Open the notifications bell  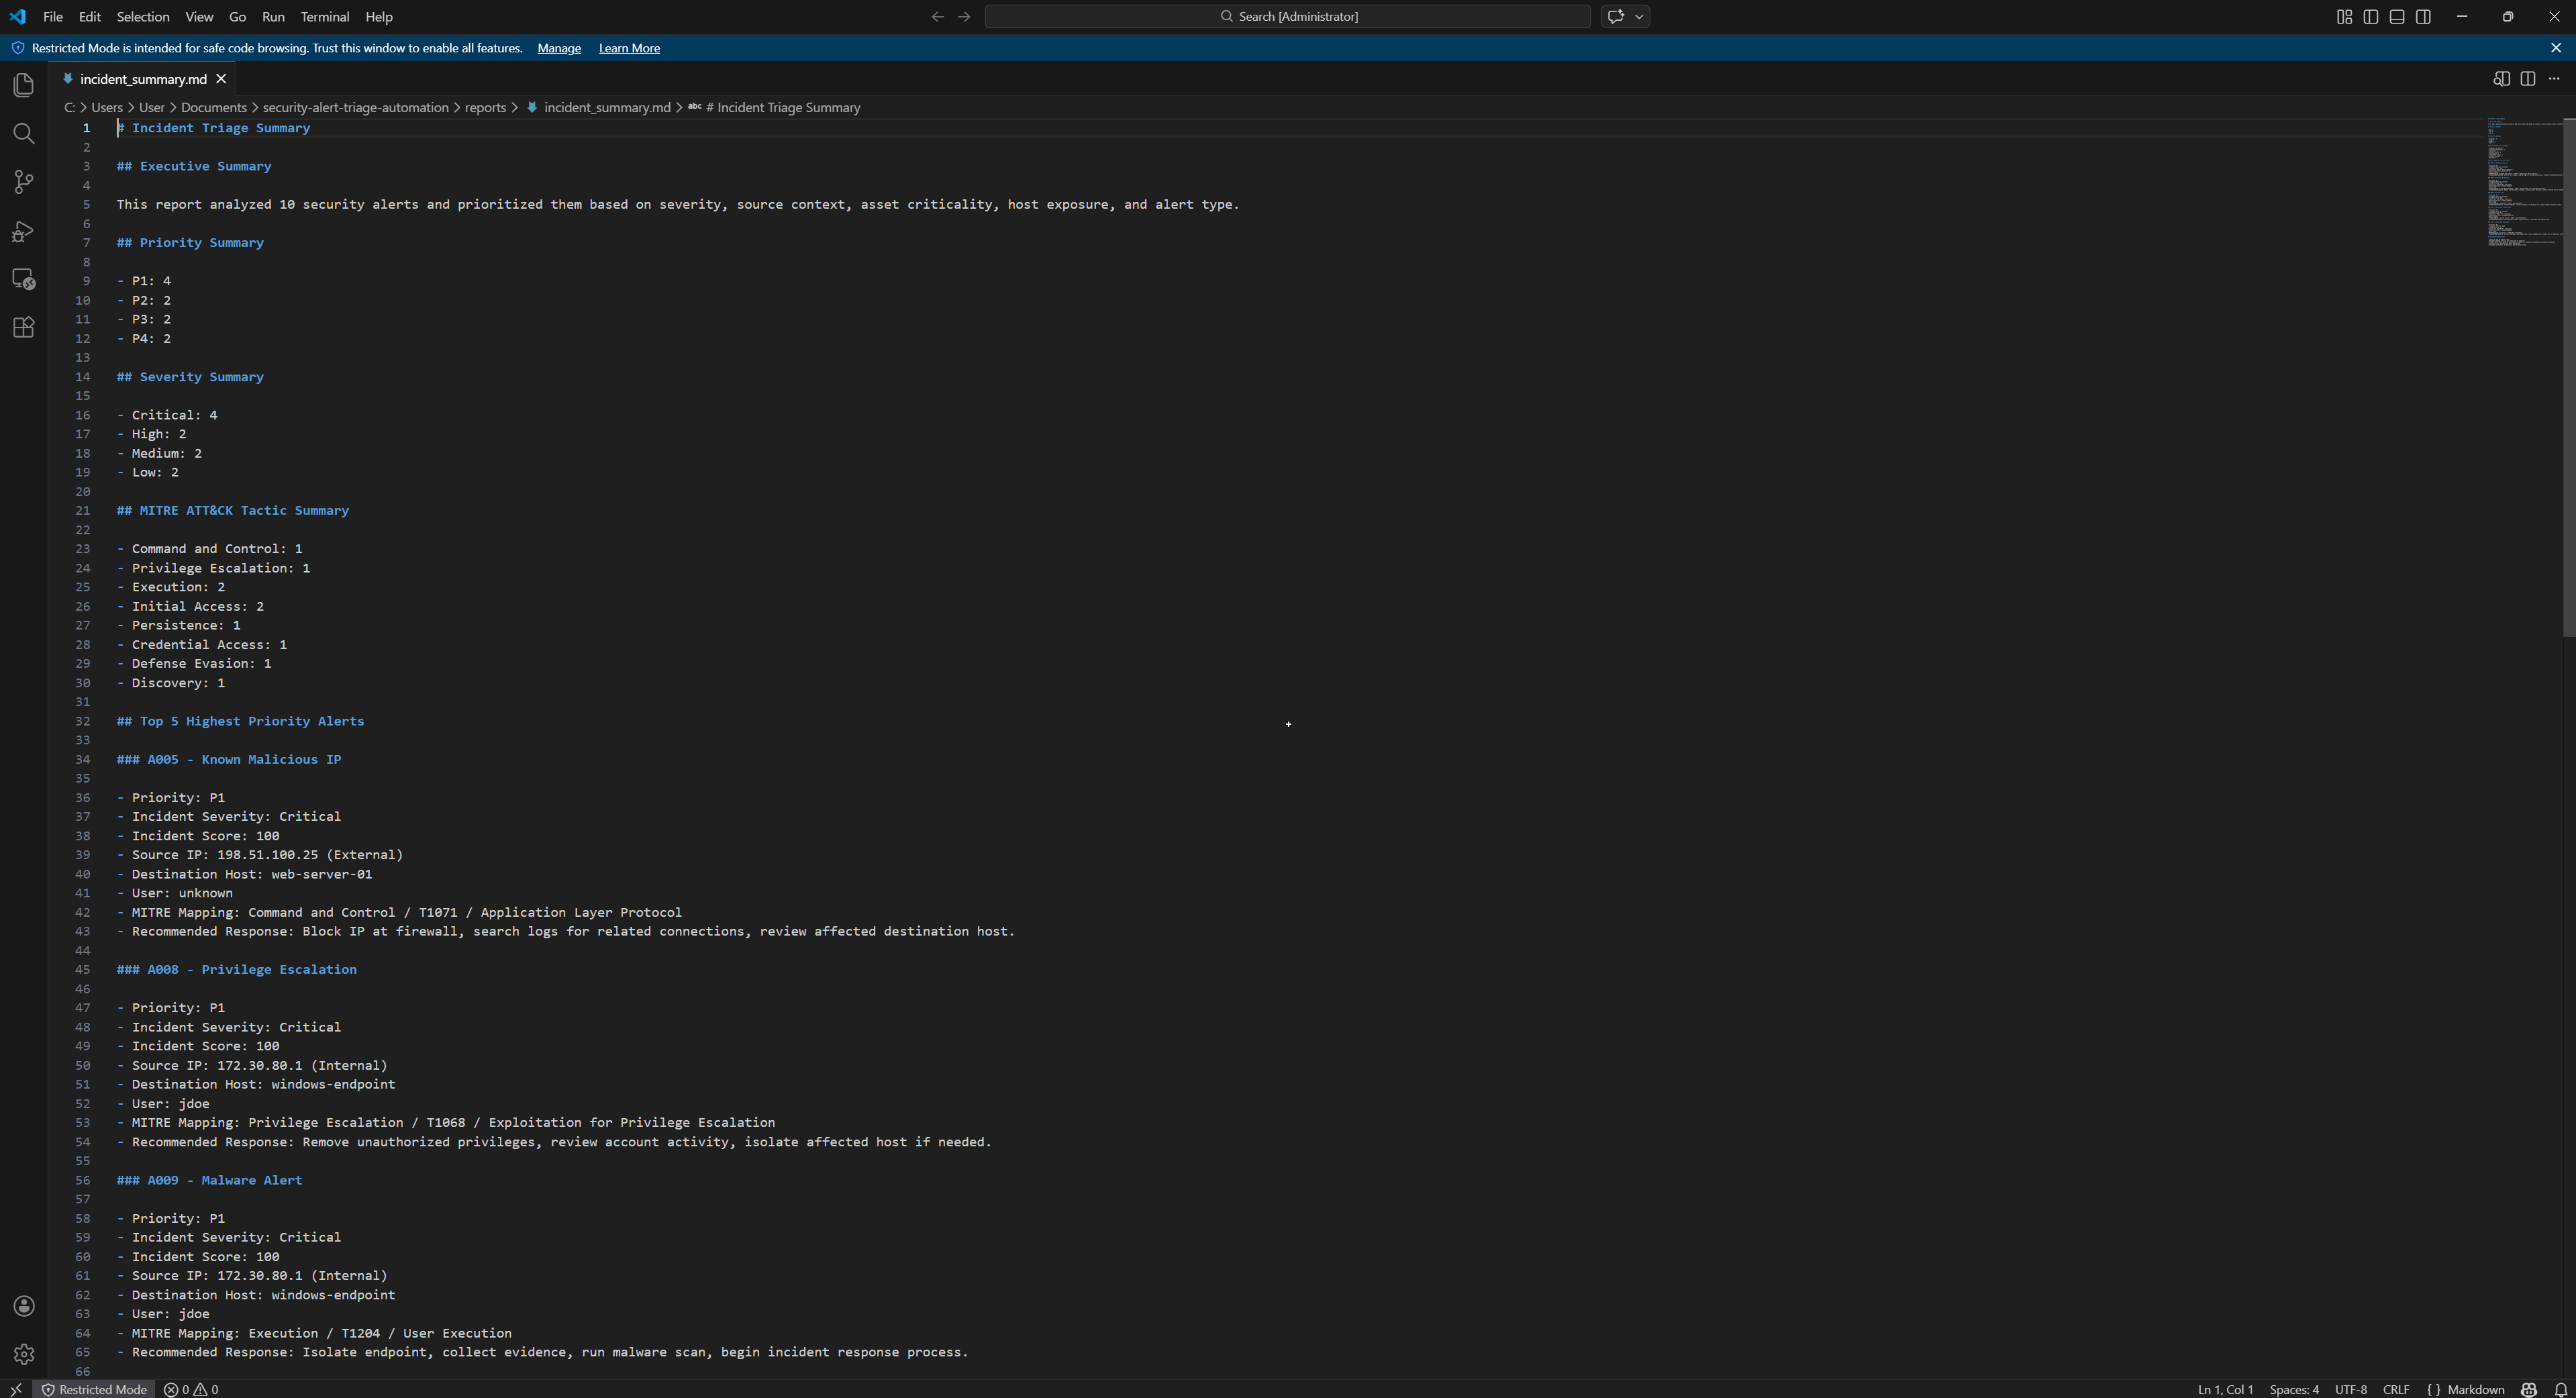2560,1389
